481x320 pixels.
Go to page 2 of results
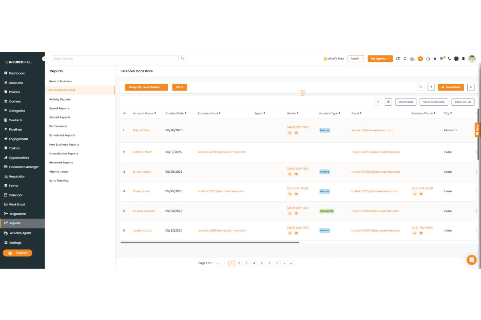239,263
